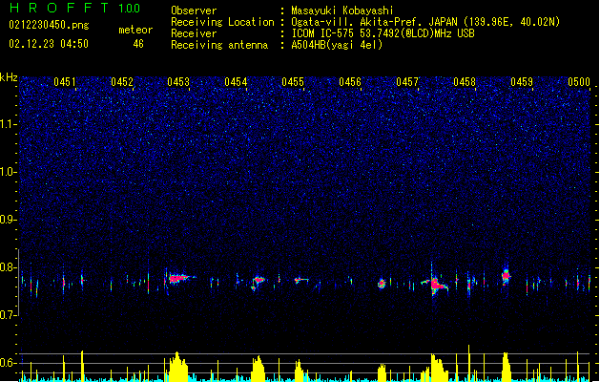Viewport: 600px width, 382px height.
Task: Click the 0455 time marker
Action: pos(293,82)
